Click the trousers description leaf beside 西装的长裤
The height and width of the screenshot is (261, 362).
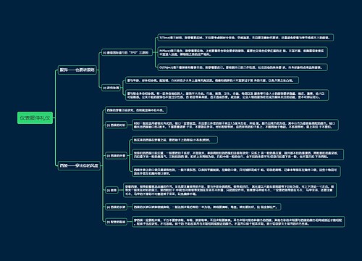click(x=206, y=207)
